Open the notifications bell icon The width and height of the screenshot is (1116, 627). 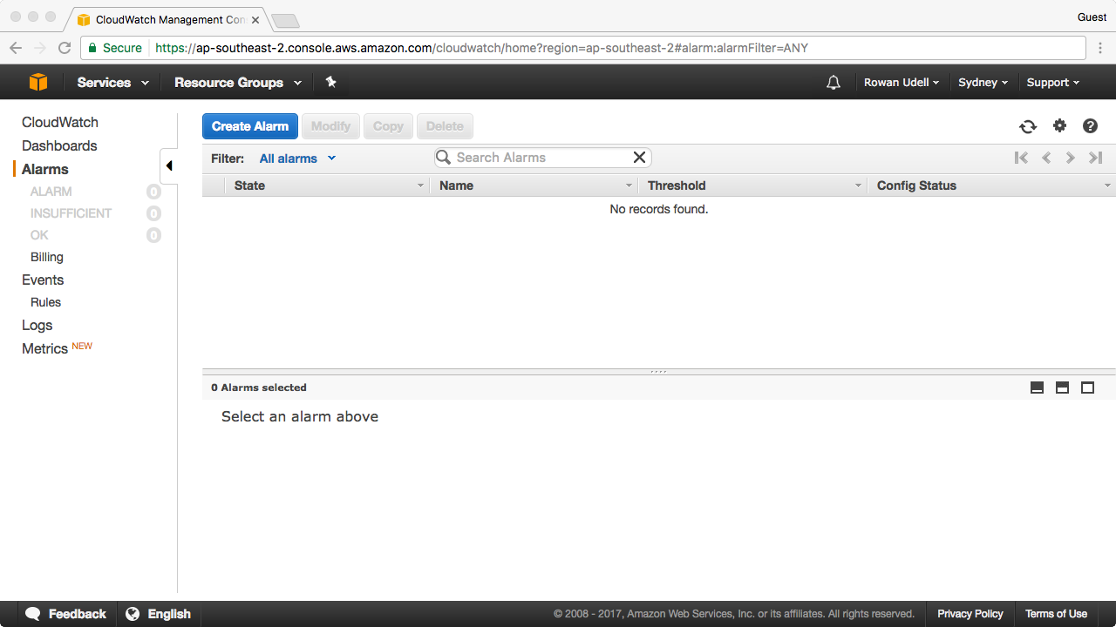(834, 82)
